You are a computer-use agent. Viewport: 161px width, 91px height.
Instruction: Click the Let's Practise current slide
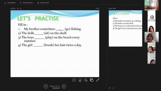click(55, 43)
